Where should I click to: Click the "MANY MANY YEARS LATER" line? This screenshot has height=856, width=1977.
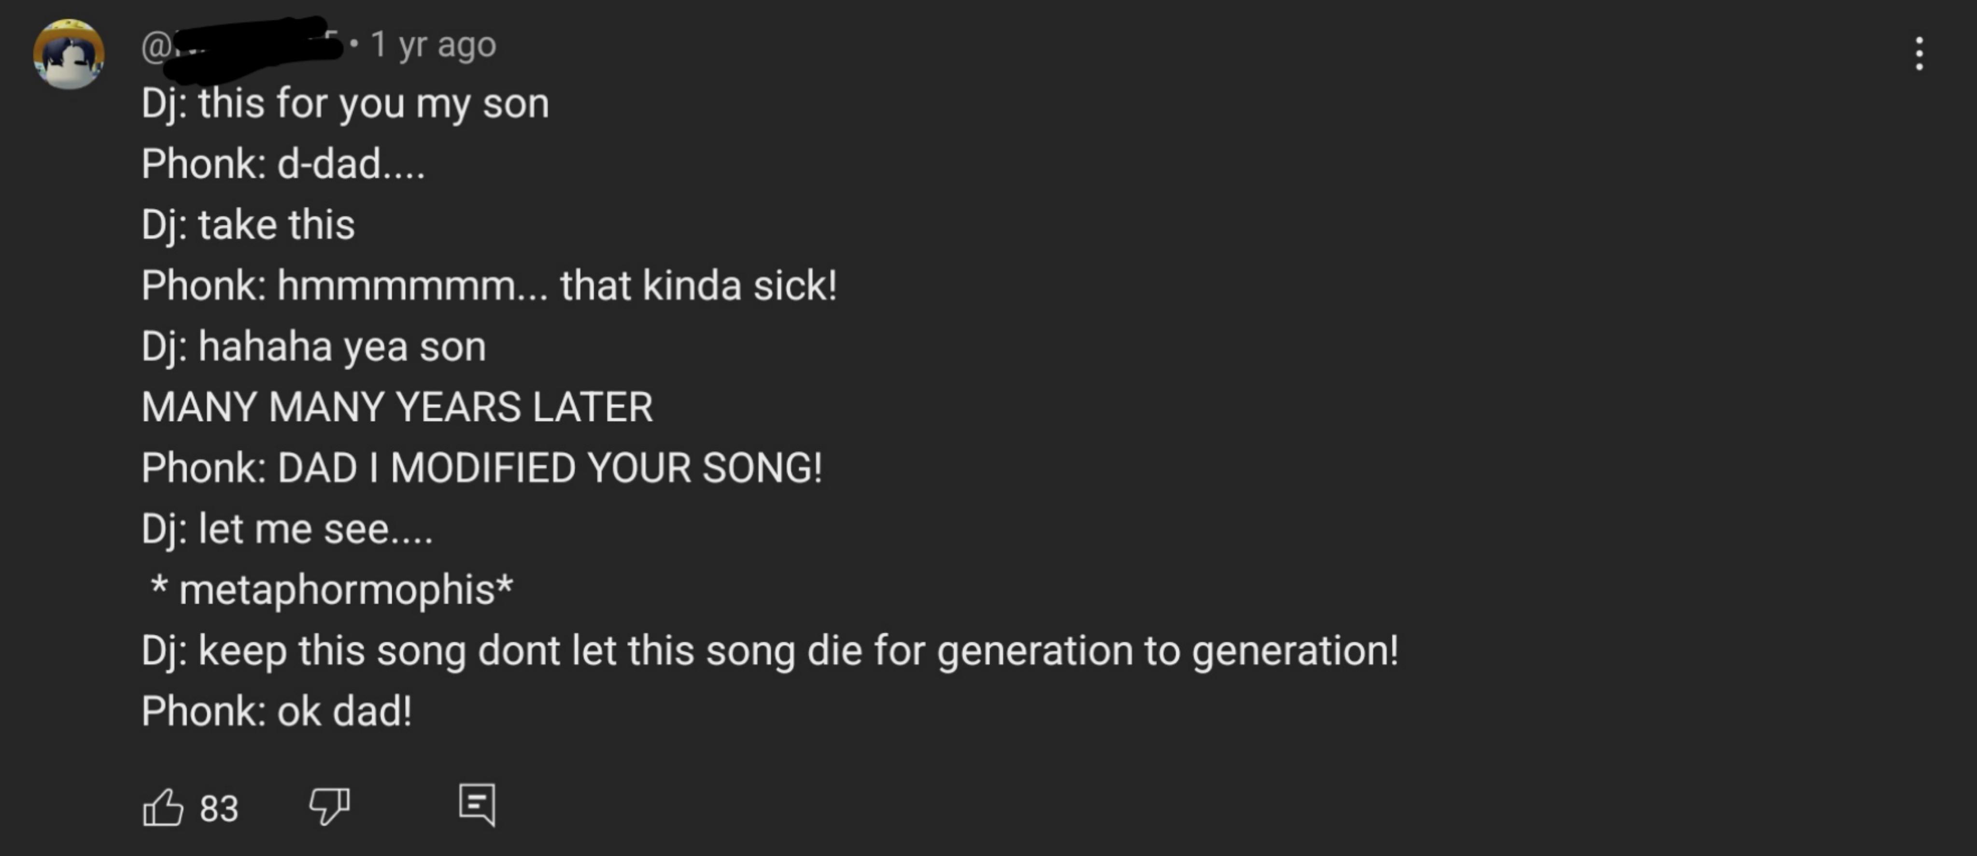point(397,406)
